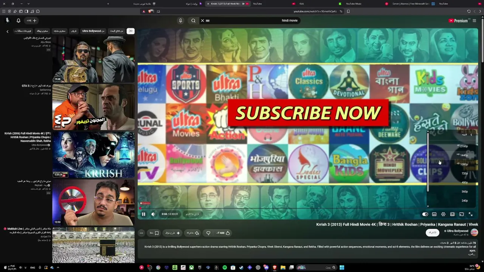Open the Ultra Bollywood channel name link
Screen dimensions: 484x272
coord(457,231)
